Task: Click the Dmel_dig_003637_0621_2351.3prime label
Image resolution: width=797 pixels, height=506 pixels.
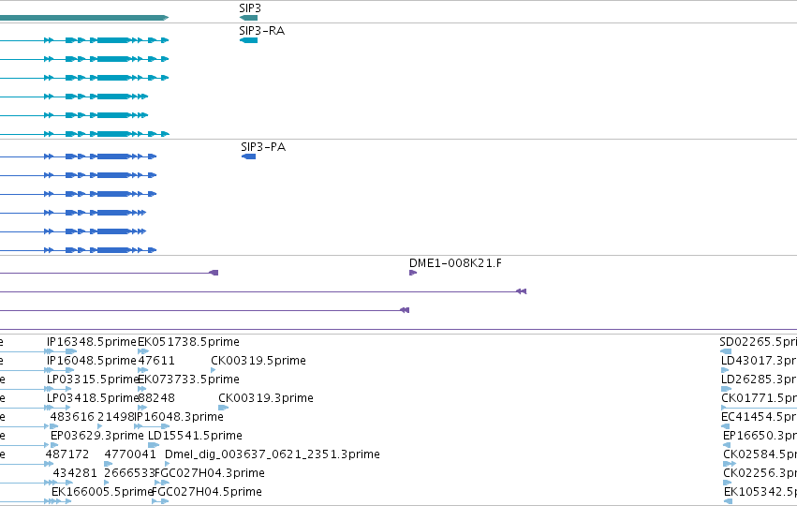Action: 273,454
